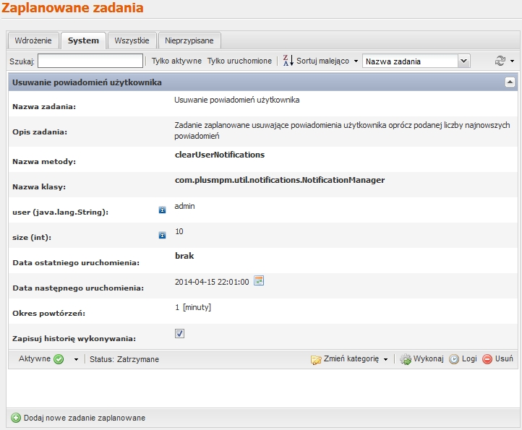Click info icon beside user parameter
Viewport: 522px width, 430px height.
[163, 210]
